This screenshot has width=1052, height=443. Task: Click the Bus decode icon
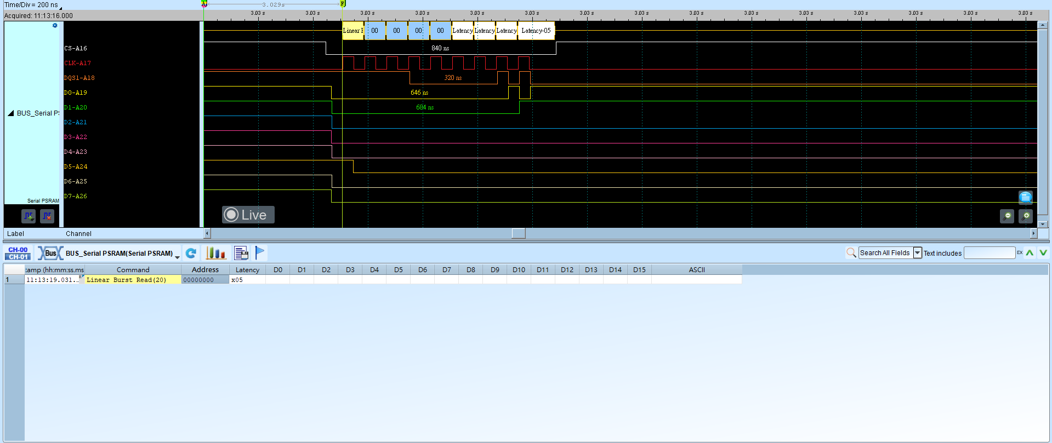point(50,253)
